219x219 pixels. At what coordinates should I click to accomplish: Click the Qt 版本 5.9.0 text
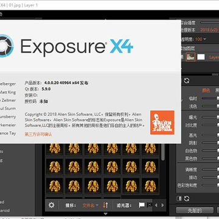pyautogui.click(x=38, y=89)
